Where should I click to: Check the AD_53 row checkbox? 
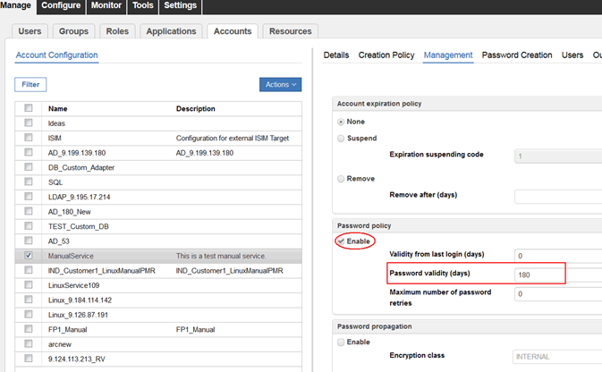click(29, 241)
